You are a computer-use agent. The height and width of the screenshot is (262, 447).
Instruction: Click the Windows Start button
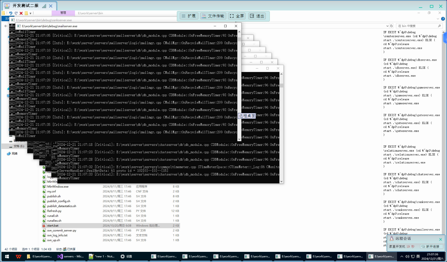[x=7, y=256]
